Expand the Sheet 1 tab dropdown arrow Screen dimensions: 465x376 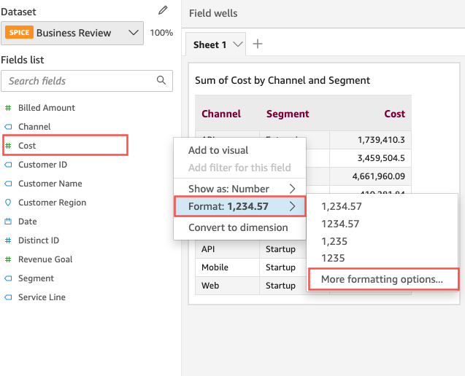237,45
